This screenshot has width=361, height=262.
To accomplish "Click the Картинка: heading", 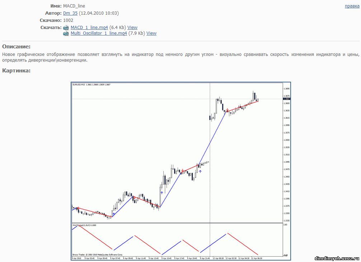I will [x=17, y=71].
